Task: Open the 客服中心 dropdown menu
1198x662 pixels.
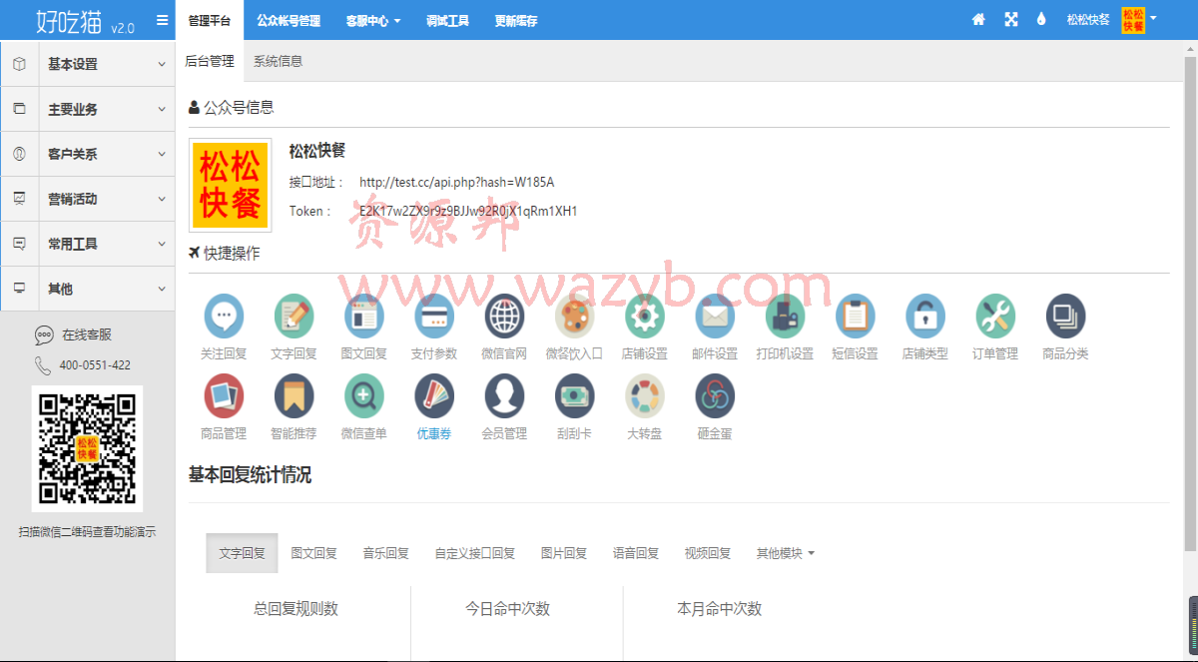Action: point(373,20)
